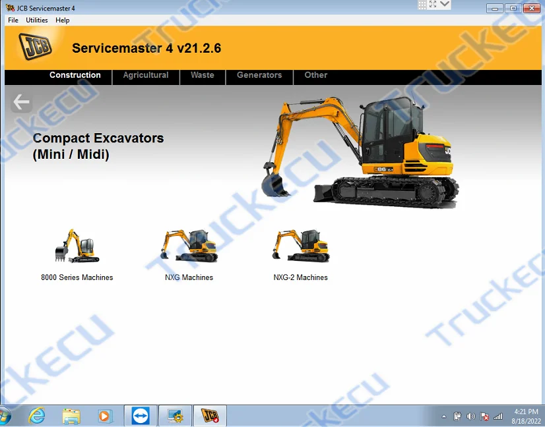Click the power options tray icon
The height and width of the screenshot is (427, 545).
click(x=457, y=416)
